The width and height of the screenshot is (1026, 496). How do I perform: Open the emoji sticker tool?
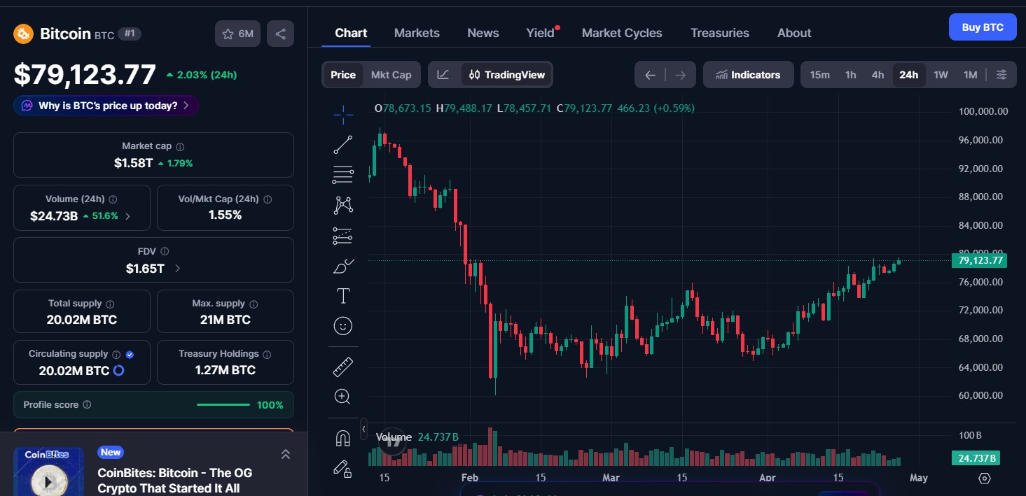(343, 325)
